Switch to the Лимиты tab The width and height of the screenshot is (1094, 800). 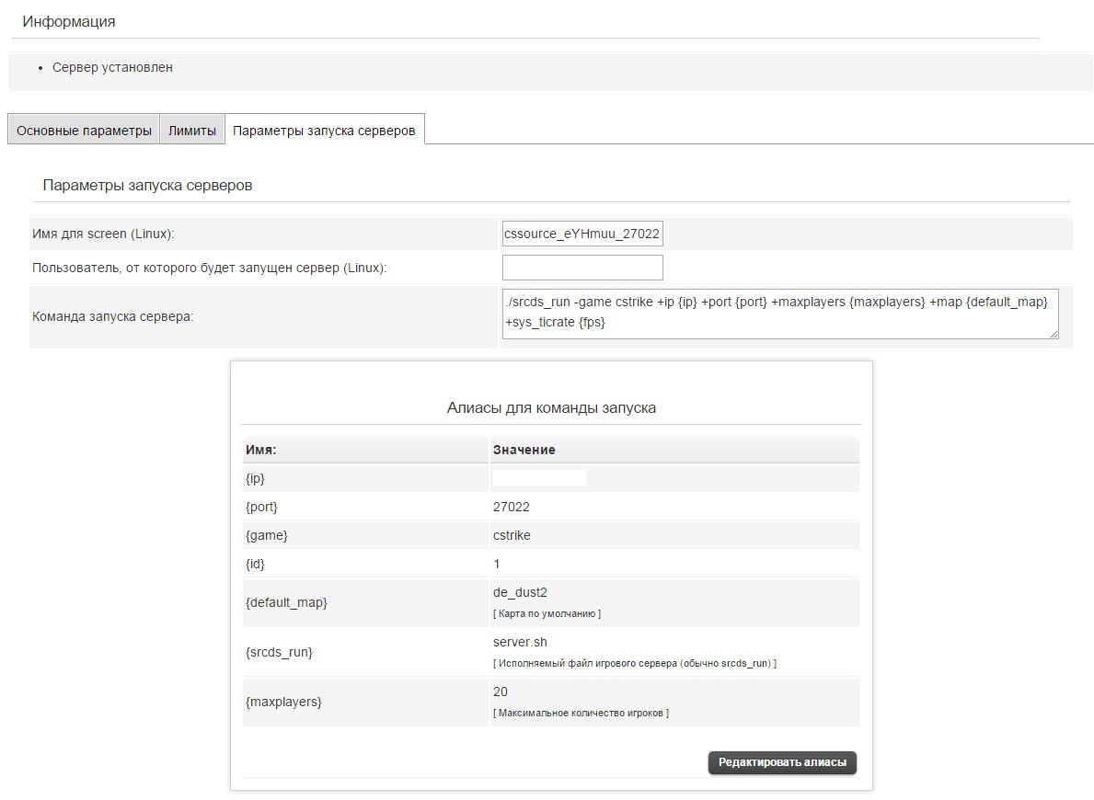click(x=192, y=131)
